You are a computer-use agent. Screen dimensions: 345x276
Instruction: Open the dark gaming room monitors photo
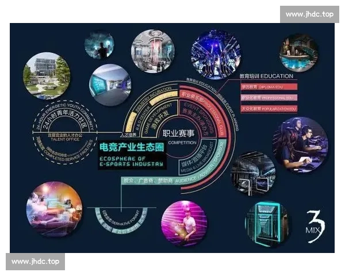[x=253, y=174]
